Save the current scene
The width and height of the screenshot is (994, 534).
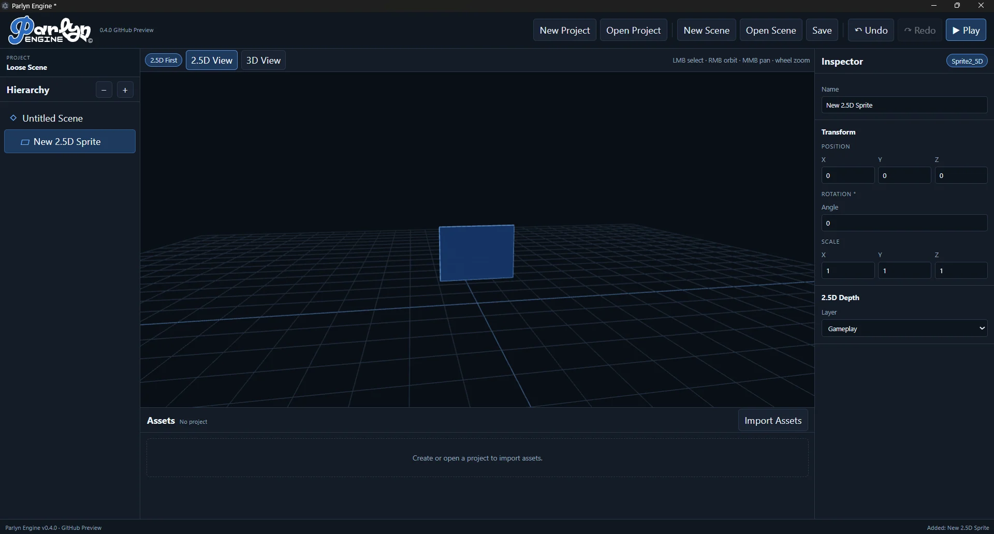[x=822, y=30]
